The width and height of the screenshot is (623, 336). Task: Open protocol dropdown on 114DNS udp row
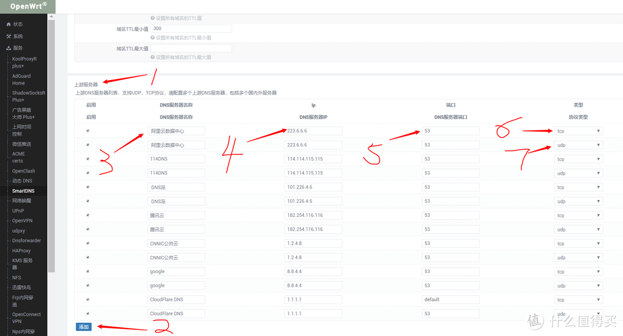pos(579,173)
